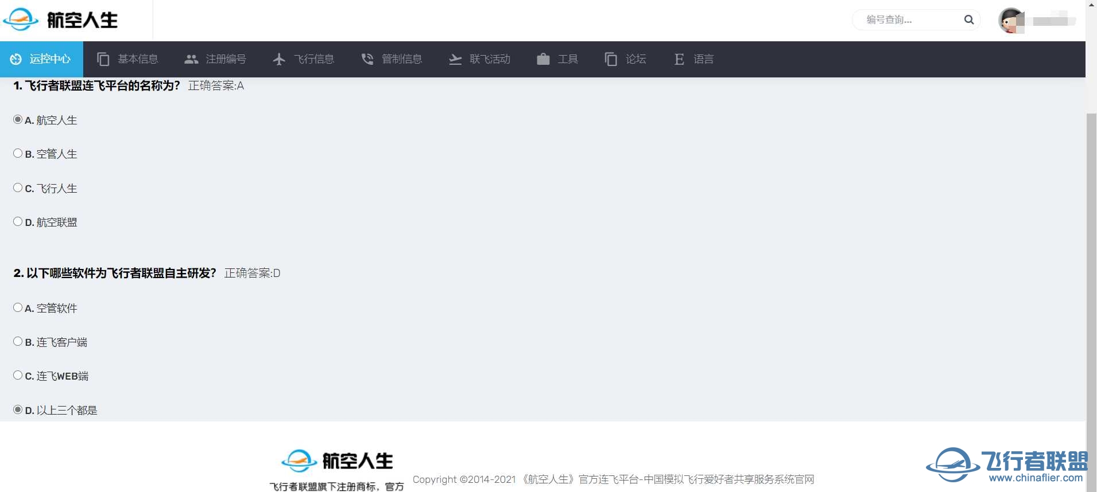Click the 语言 letter E icon
The width and height of the screenshot is (1097, 492).
click(679, 59)
